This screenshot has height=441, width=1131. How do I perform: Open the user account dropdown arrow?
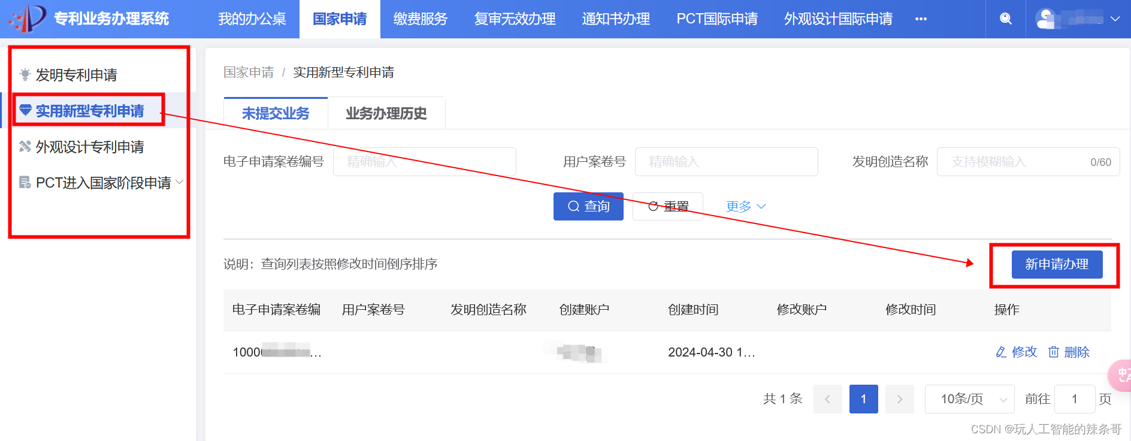[1115, 19]
